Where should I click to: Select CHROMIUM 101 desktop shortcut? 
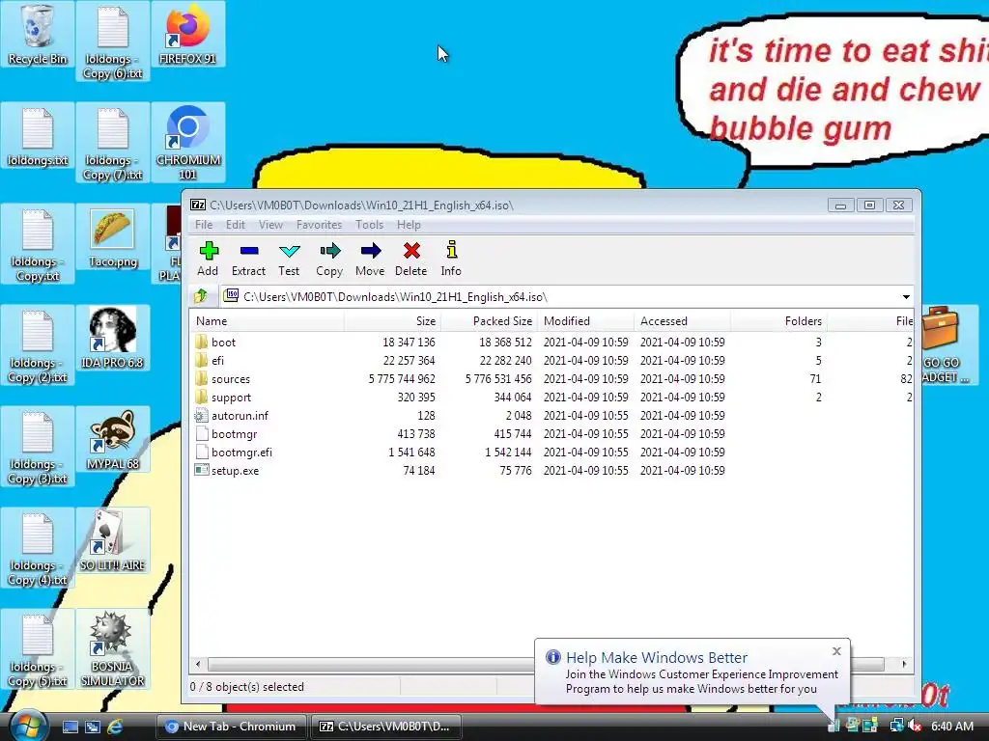187,143
